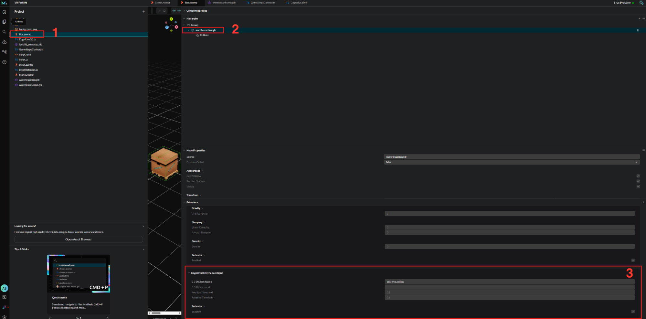646x319 pixels.
Task: Open the node graph panel icon
Action: 5,52
